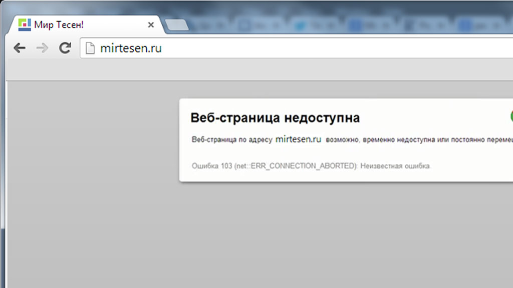Go back with the left arrow button

coord(20,48)
